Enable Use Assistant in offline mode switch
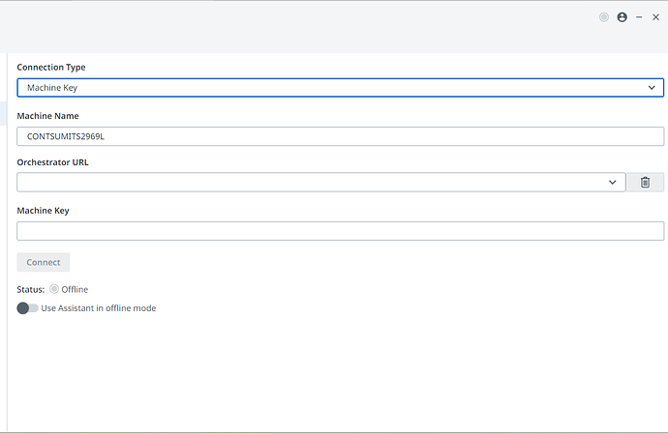This screenshot has width=668, height=434. coord(27,308)
